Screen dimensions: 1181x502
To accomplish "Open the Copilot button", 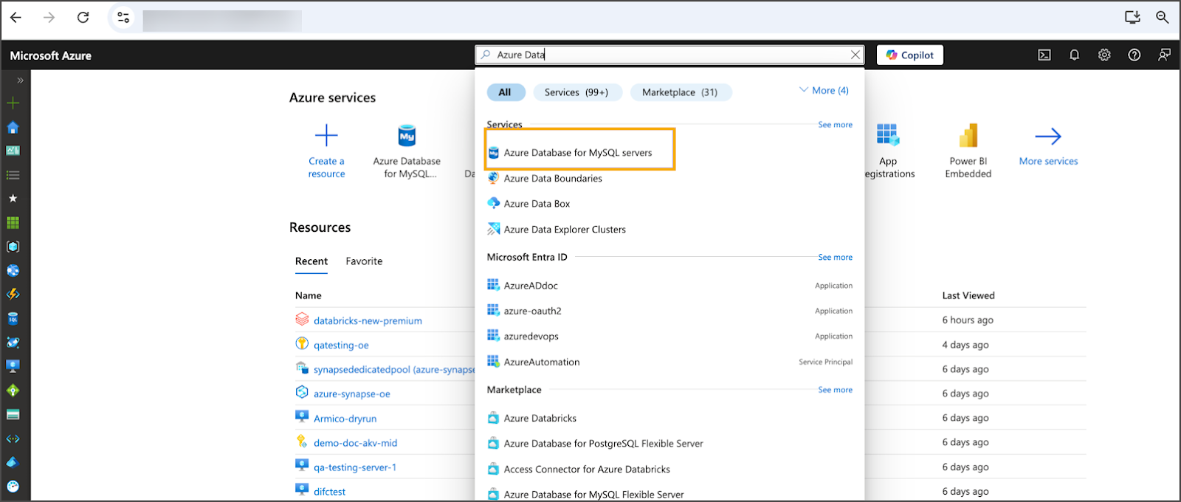I will (x=909, y=55).
